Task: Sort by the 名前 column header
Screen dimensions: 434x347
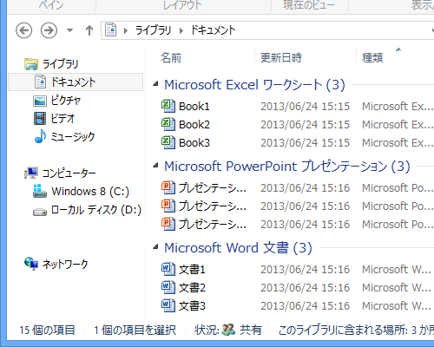Action: [x=171, y=58]
